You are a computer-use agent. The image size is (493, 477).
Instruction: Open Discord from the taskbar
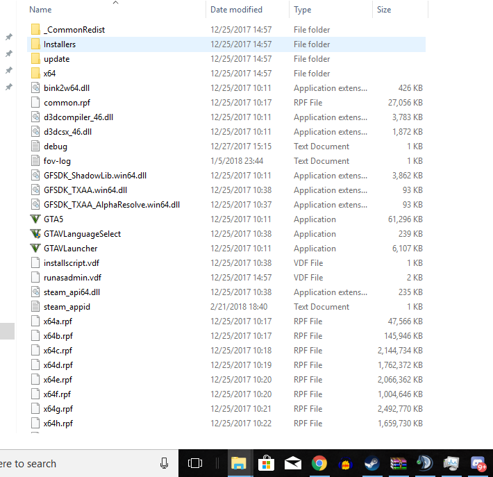pyautogui.click(x=478, y=464)
